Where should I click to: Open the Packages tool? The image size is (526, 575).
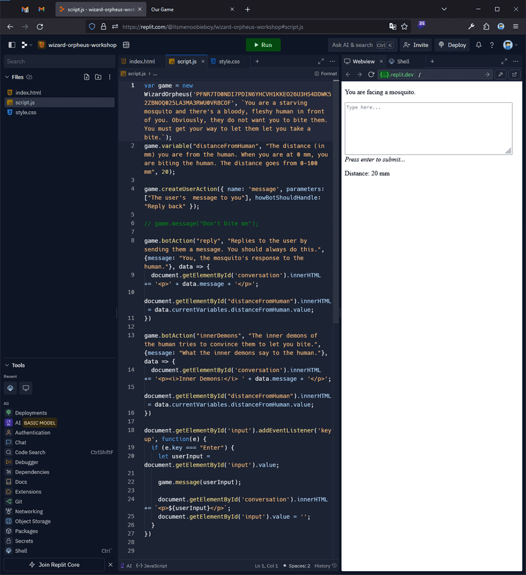[x=26, y=531]
